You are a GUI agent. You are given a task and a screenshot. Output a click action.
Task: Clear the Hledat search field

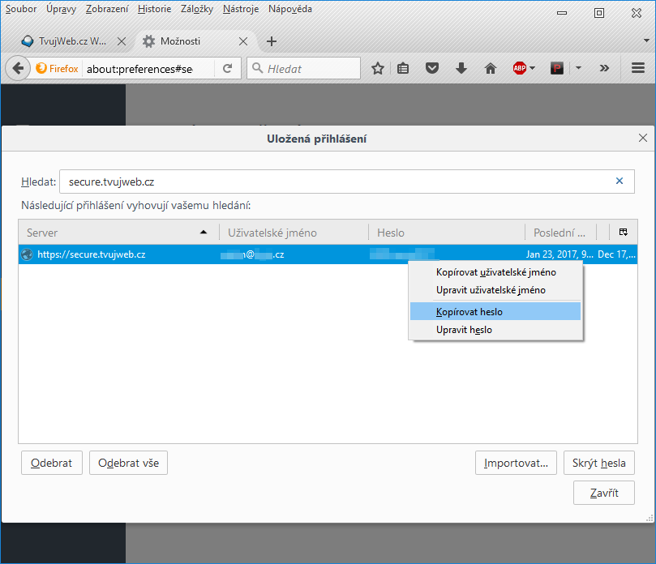point(620,182)
